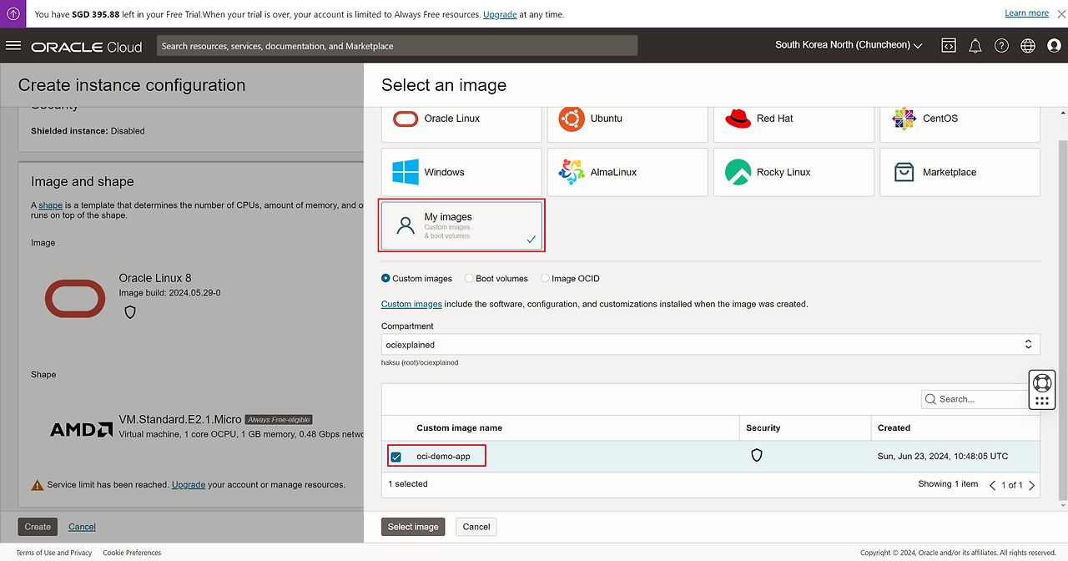Viewport: 1068px width, 561px height.
Task: Choose the Marketplace image tile
Action: [x=960, y=173]
